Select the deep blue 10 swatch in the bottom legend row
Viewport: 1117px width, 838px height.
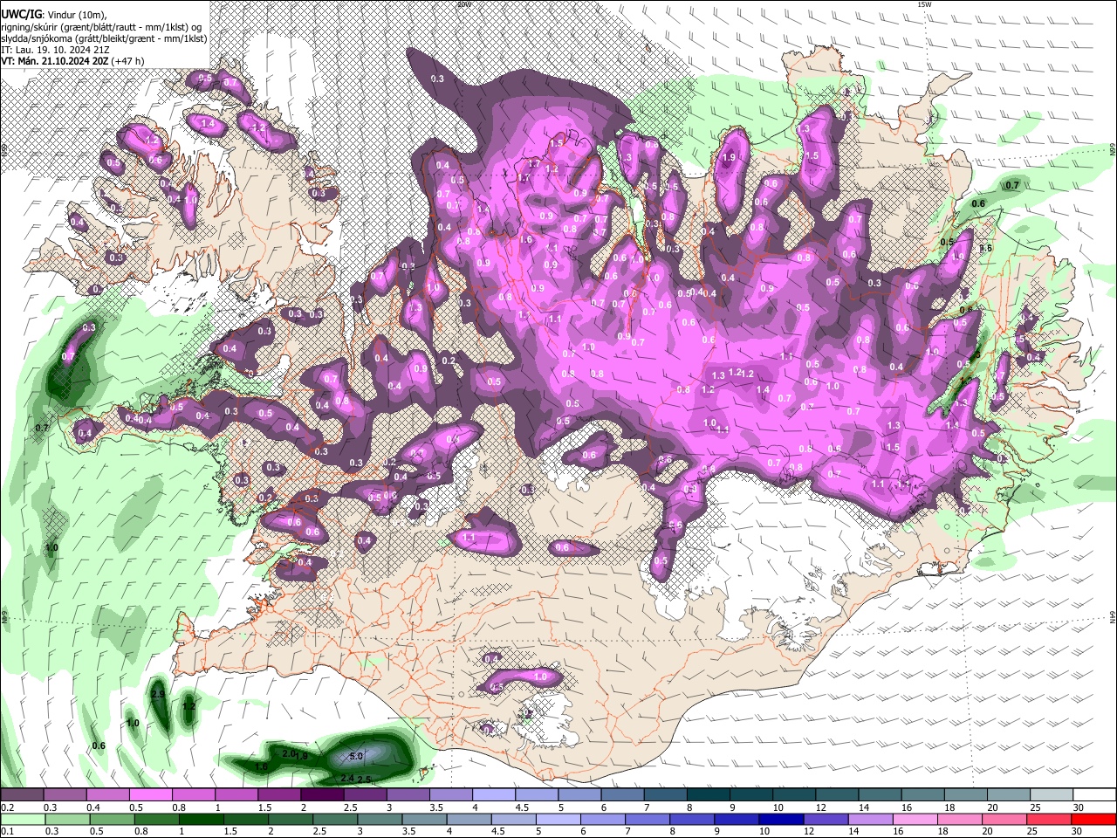click(781, 820)
